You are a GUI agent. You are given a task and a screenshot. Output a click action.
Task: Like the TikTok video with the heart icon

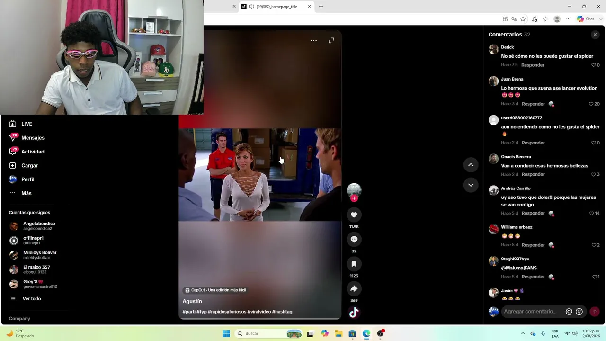coord(354,215)
